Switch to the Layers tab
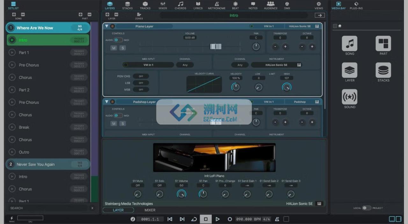Screen dimensions: 408x224 click(x=110, y=5)
